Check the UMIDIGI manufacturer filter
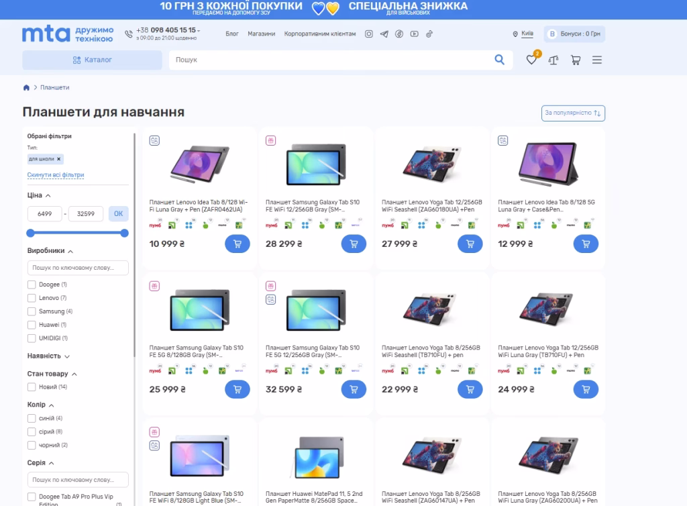This screenshot has height=506, width=687. pyautogui.click(x=32, y=338)
